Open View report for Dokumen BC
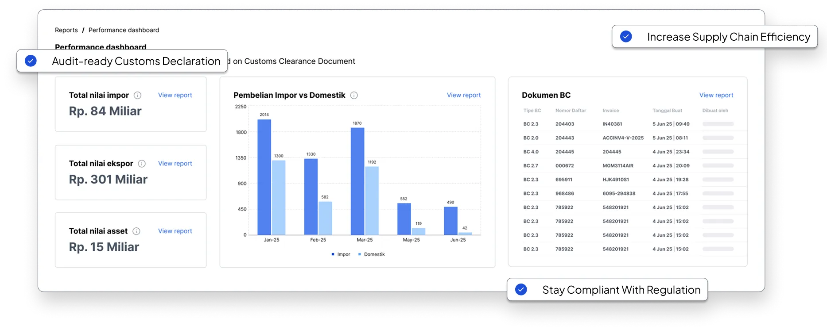Screen dimensions: 827x330 tap(716, 95)
